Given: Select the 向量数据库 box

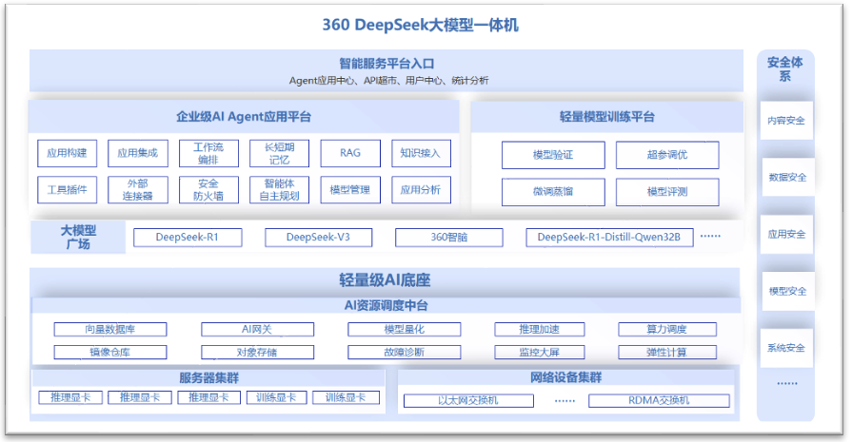Looking at the screenshot, I should 110,329.
